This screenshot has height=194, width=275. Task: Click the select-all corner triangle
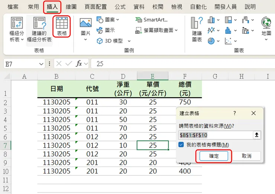pyautogui.click(x=7, y=76)
